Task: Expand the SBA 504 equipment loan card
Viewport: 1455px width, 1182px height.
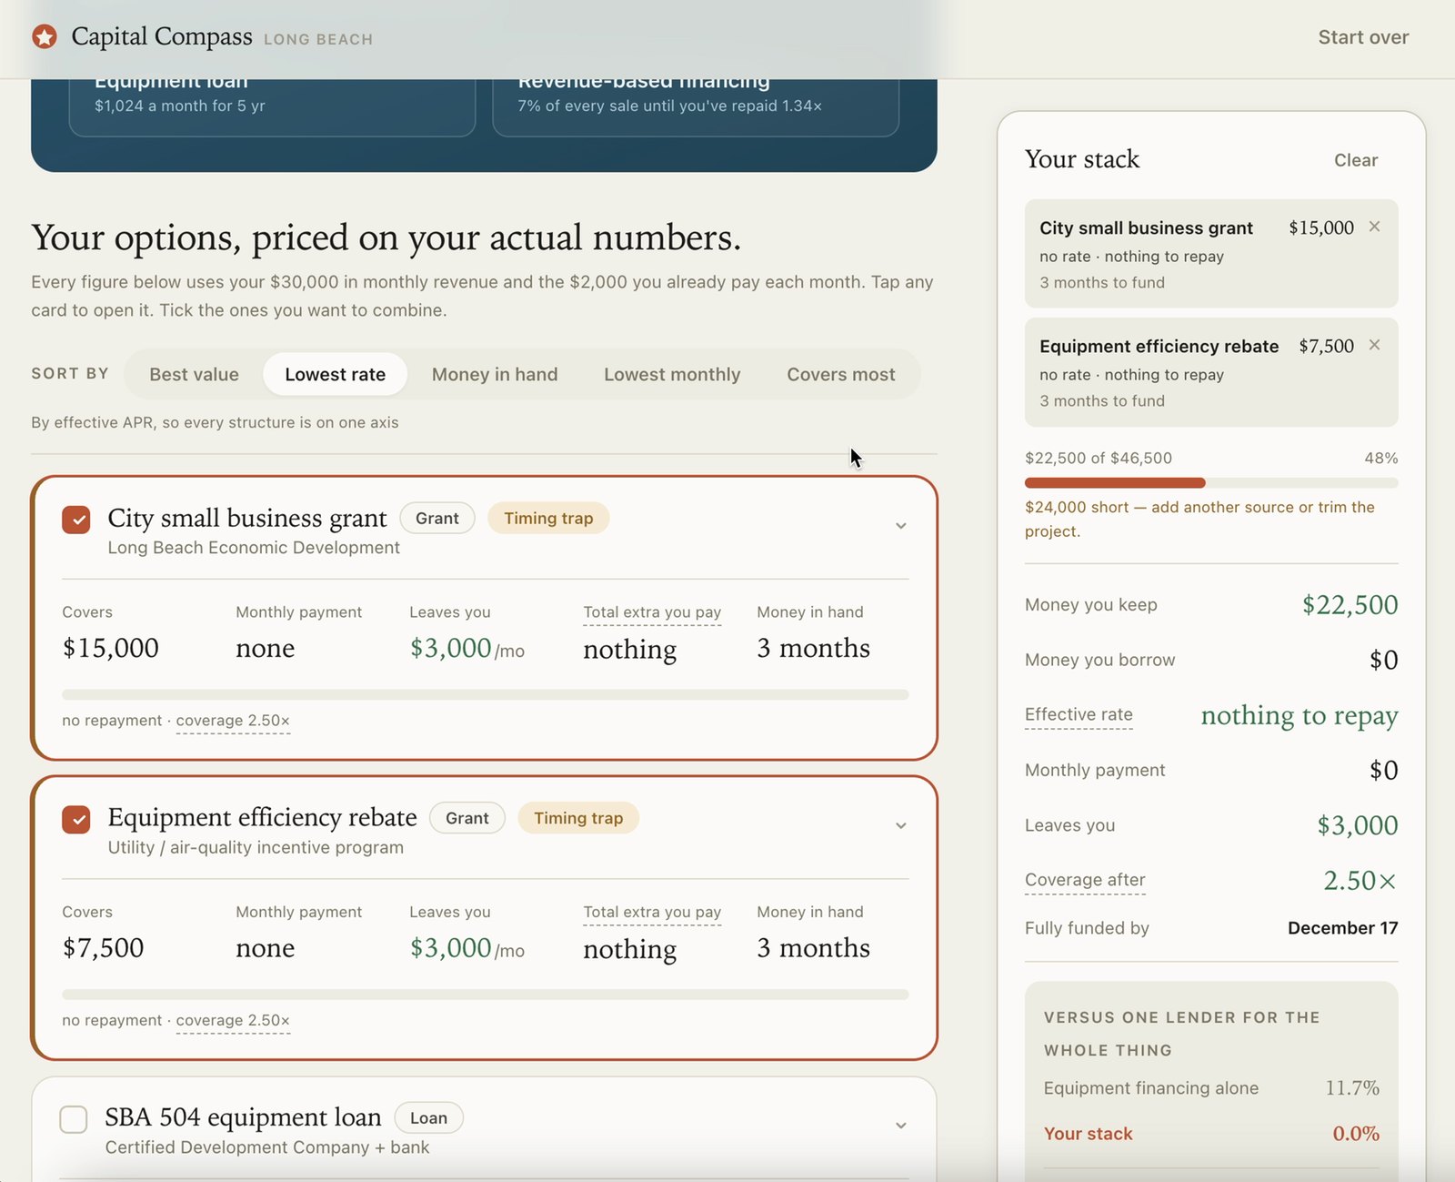Action: 900,1126
